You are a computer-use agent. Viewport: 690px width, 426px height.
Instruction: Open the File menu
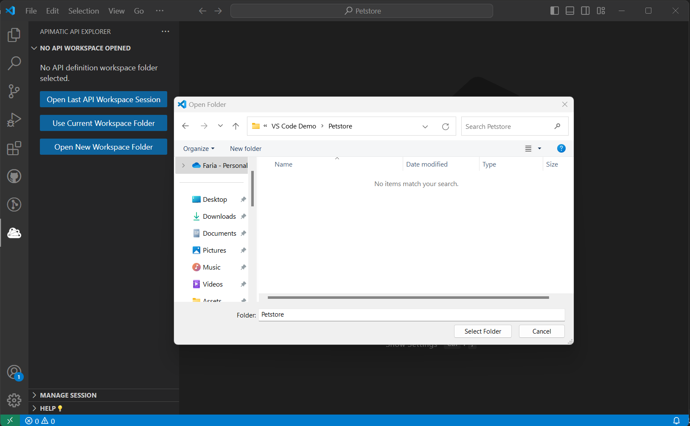click(31, 11)
